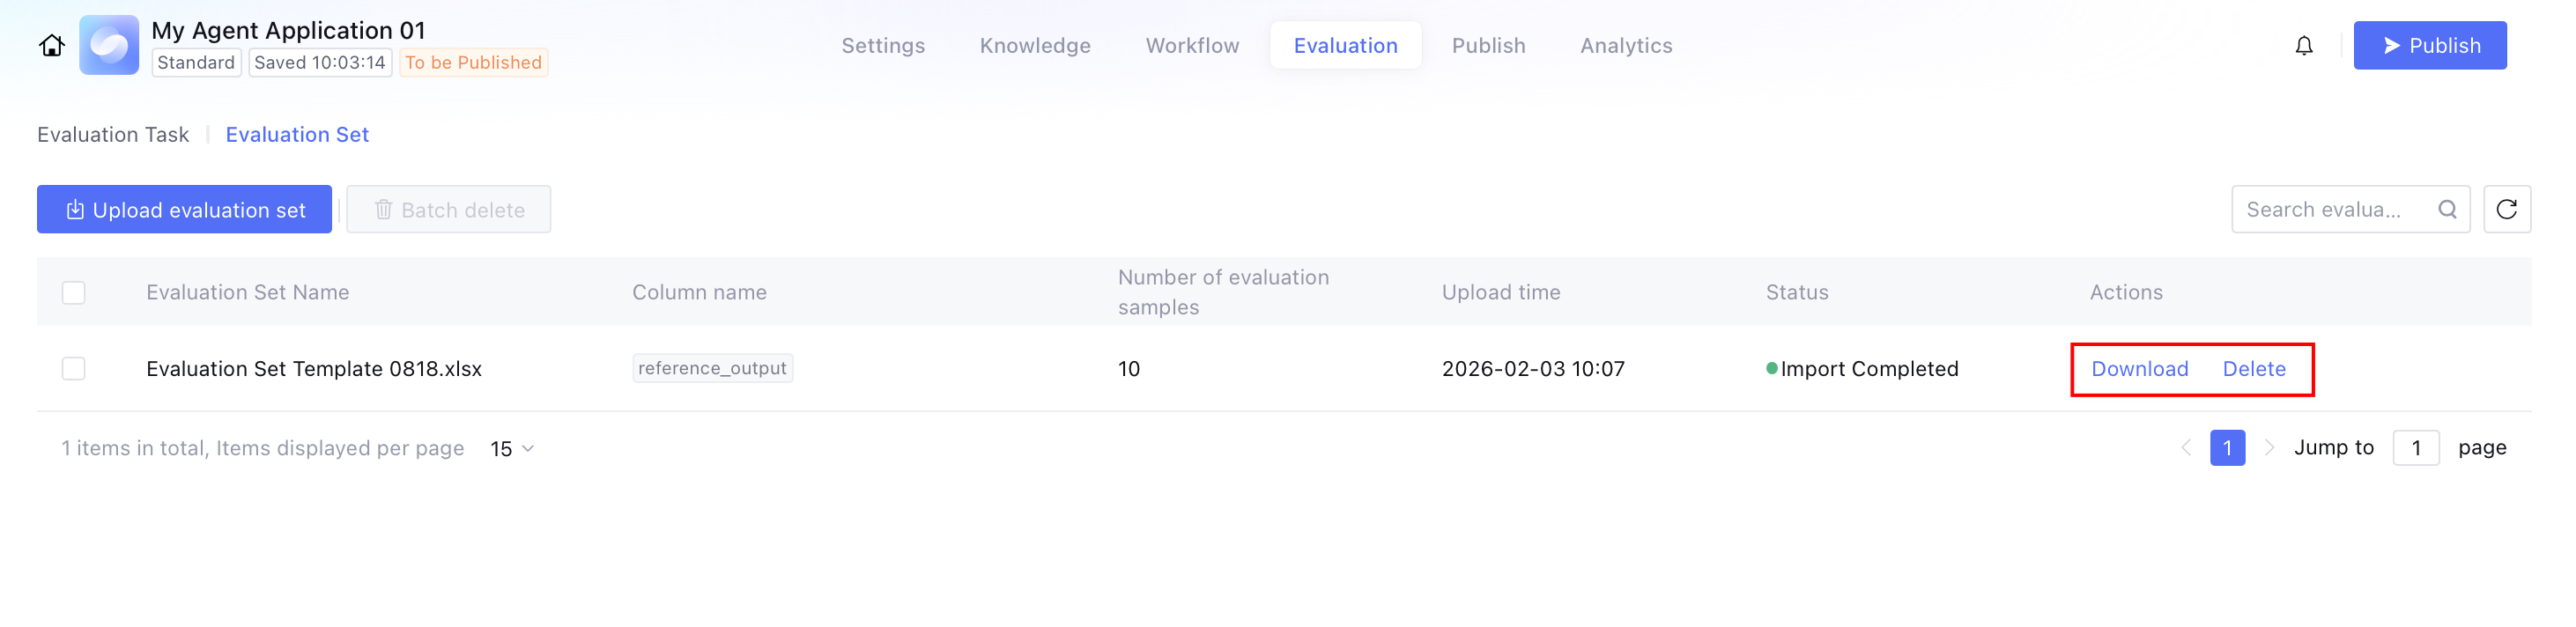Click the home icon

point(52,46)
